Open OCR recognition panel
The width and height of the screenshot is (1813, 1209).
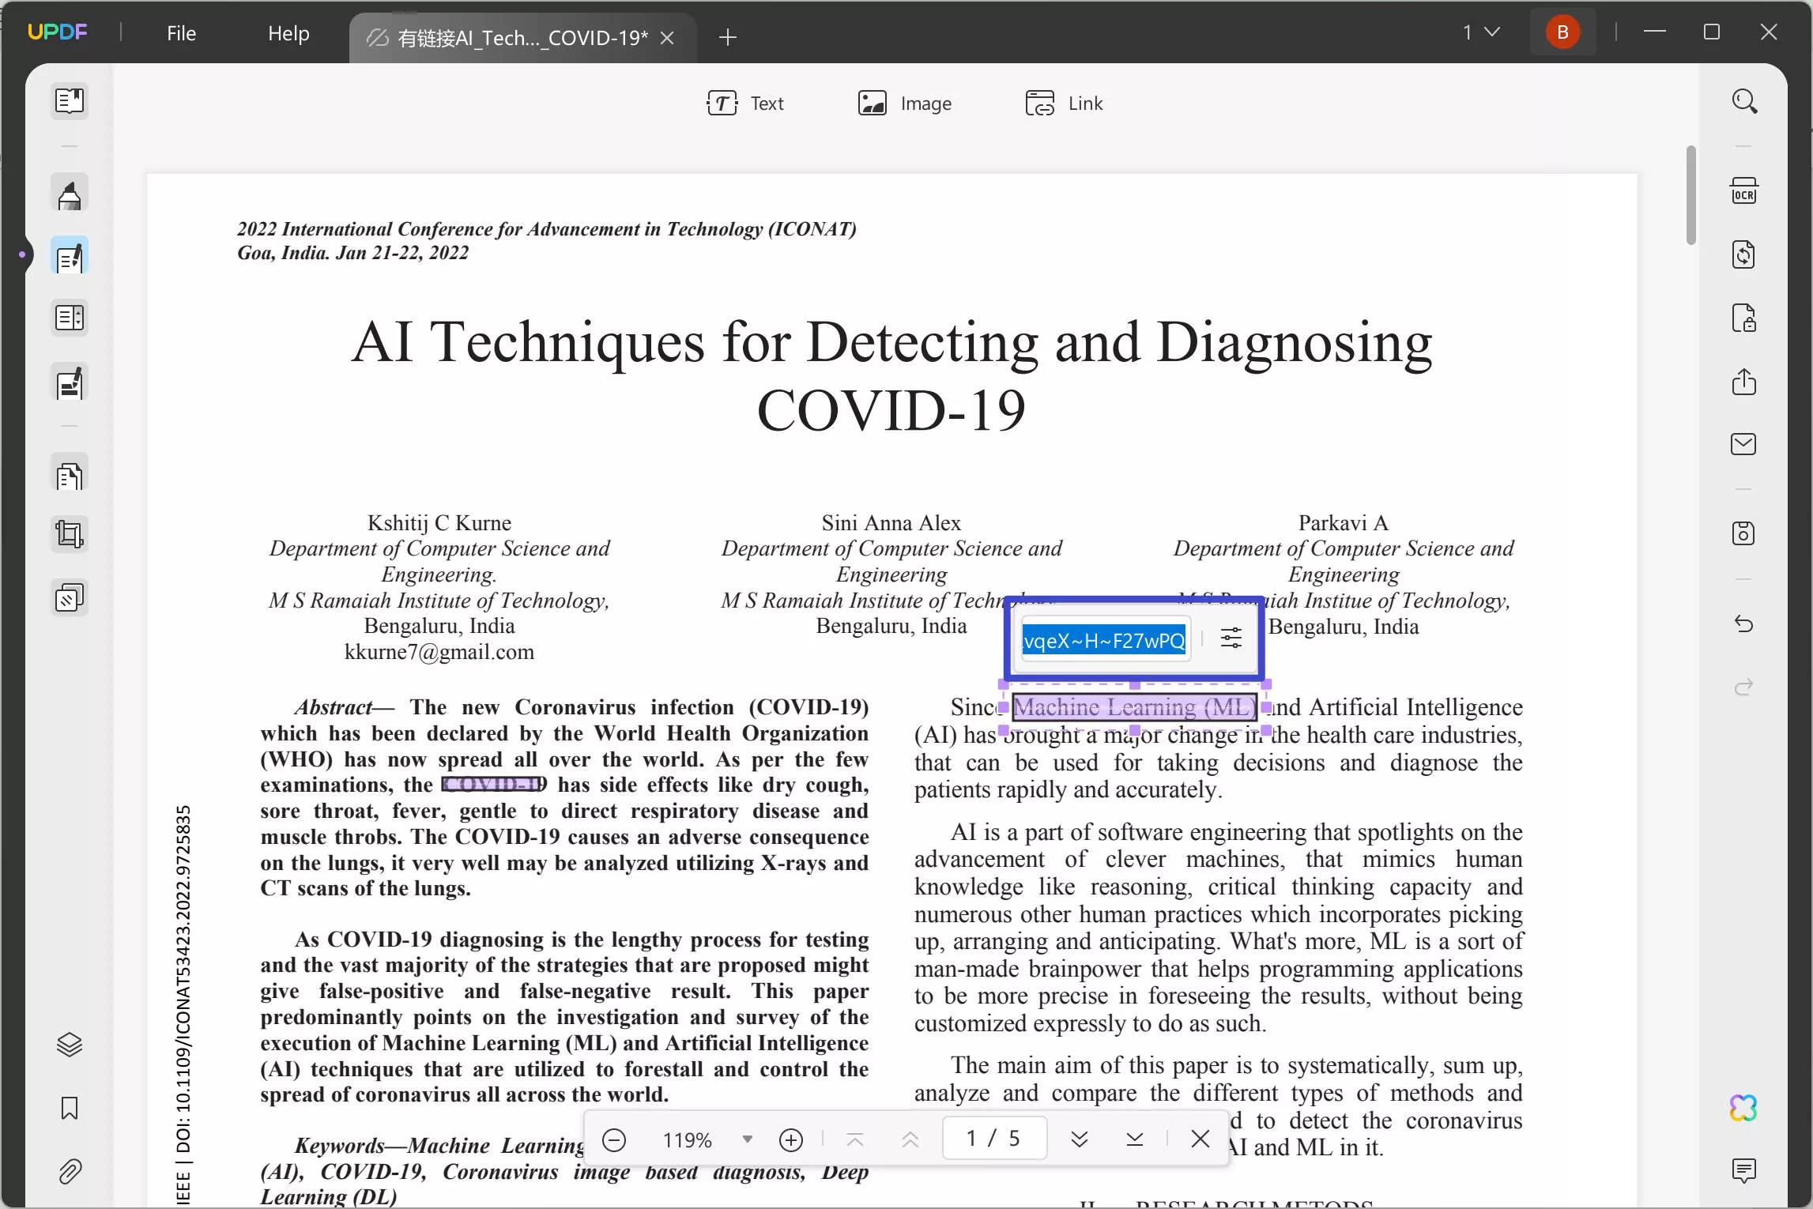(1744, 190)
